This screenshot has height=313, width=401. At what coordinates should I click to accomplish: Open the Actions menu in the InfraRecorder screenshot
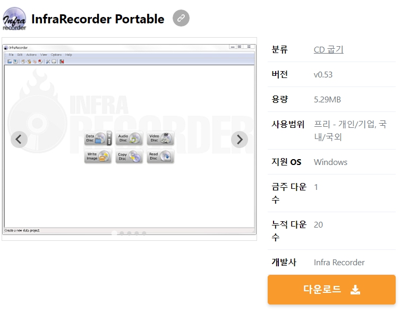[x=31, y=55]
